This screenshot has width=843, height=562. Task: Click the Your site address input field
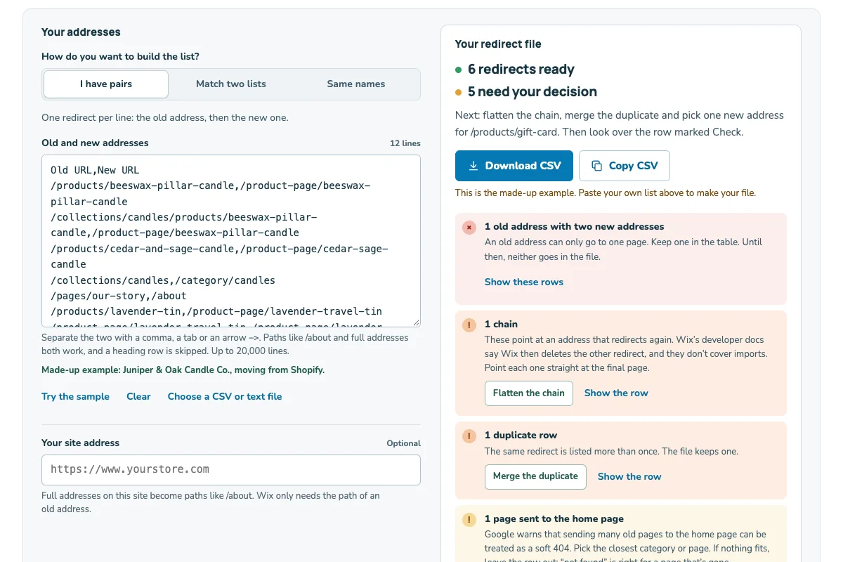(x=231, y=470)
